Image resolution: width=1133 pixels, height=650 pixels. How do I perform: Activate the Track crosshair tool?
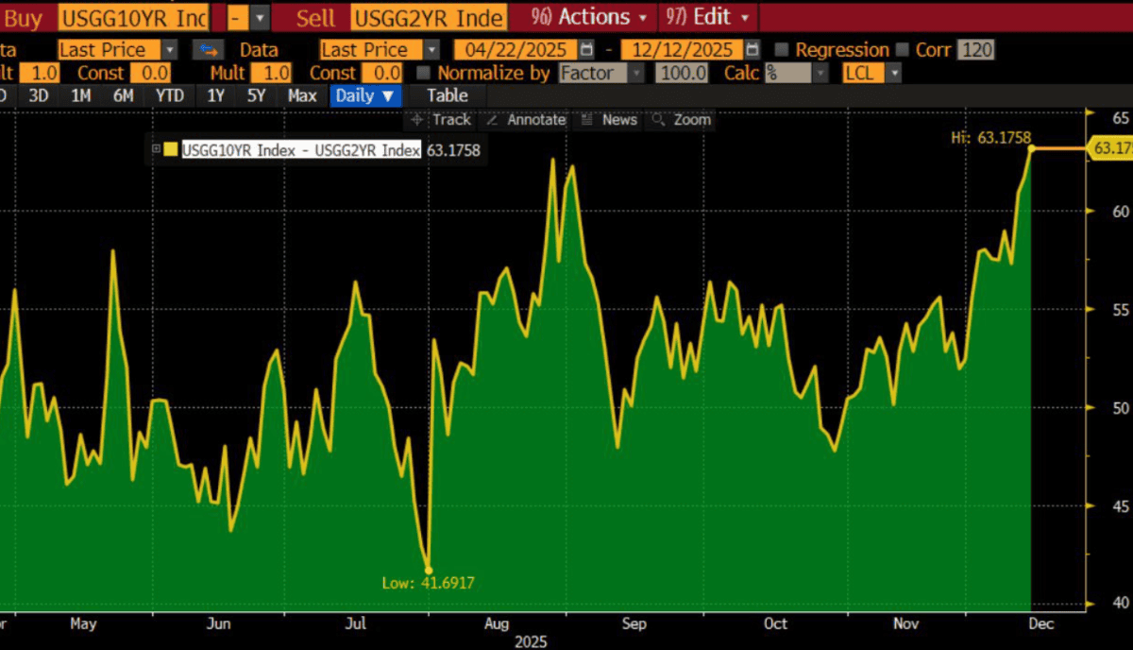(441, 120)
